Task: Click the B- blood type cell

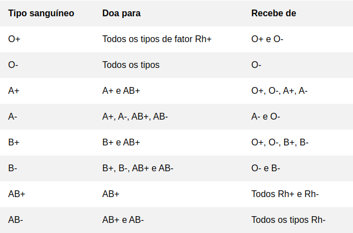Action: (13, 168)
